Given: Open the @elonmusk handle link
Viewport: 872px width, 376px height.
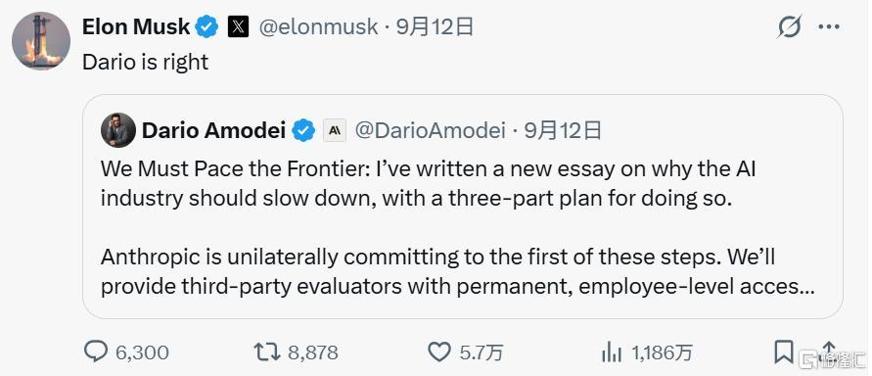Looking at the screenshot, I should coord(319,26).
